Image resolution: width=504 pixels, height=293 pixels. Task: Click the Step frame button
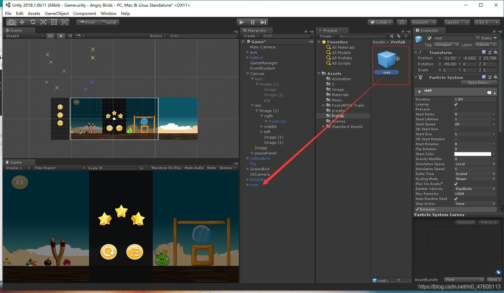(263, 22)
